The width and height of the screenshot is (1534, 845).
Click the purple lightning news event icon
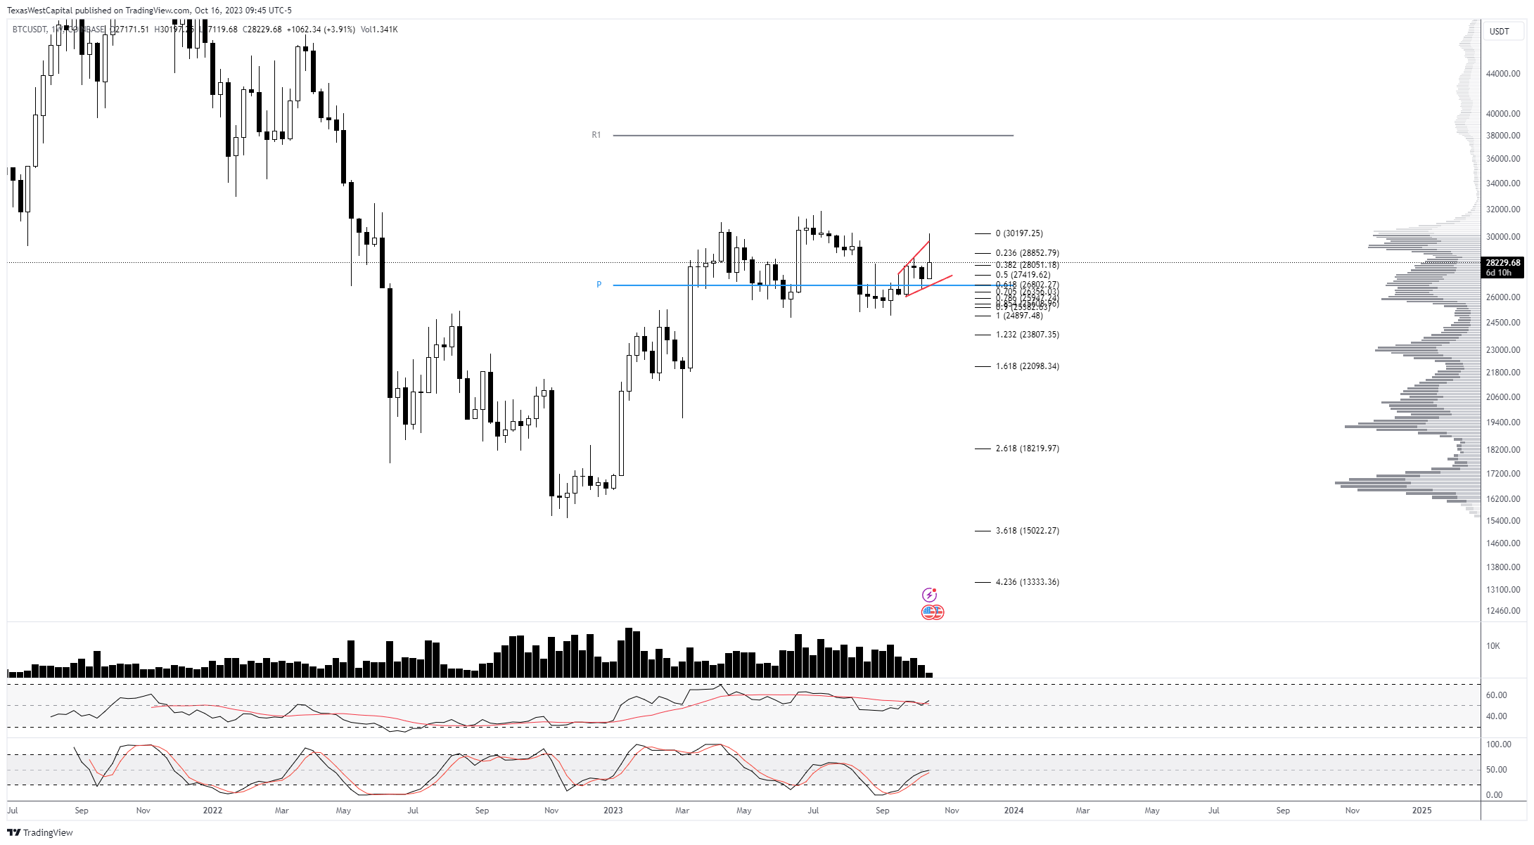click(x=929, y=595)
